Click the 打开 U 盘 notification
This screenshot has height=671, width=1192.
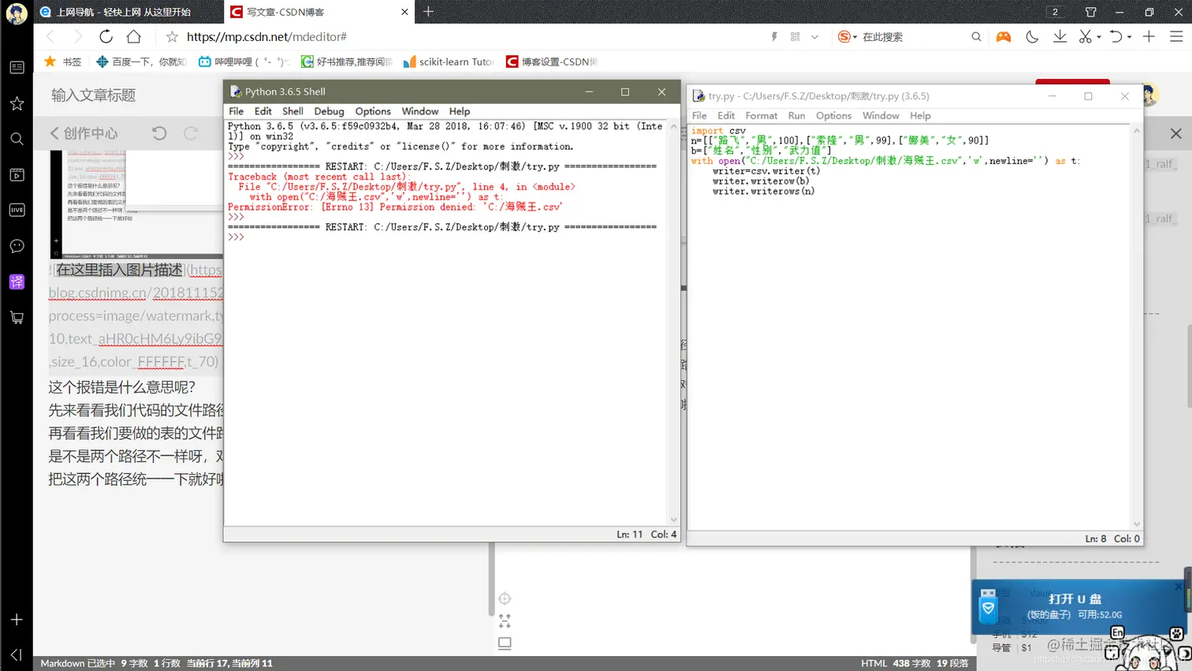(1077, 606)
